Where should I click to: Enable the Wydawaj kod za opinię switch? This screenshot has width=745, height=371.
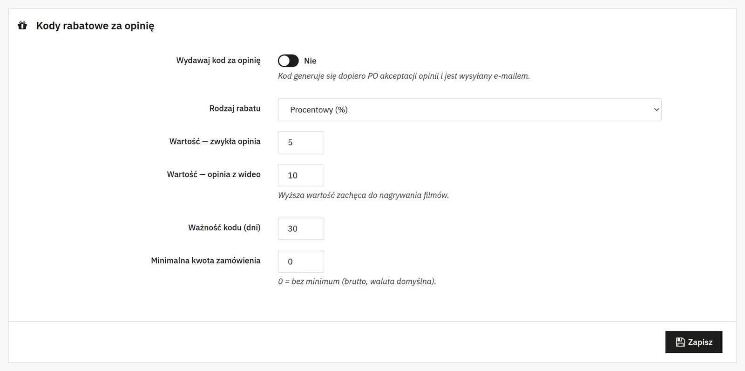pos(288,61)
